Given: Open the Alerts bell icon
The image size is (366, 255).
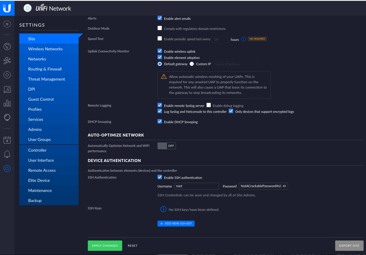Looking at the screenshot, I should (x=7, y=154).
